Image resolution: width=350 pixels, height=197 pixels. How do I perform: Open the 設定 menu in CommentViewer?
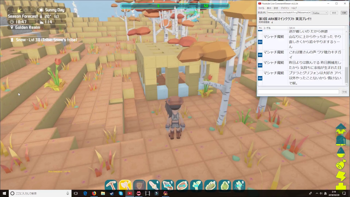[276, 8]
